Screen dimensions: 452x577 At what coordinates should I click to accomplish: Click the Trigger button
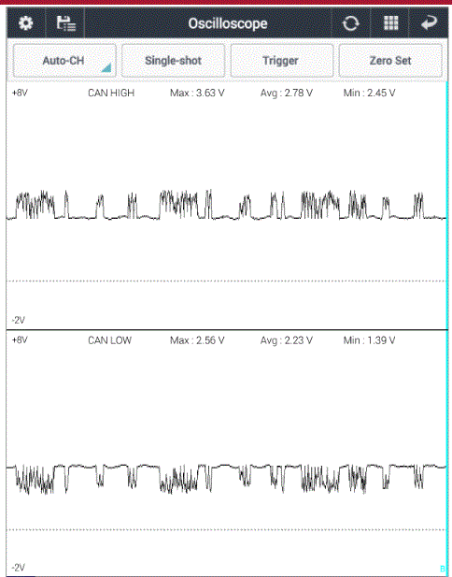coord(282,61)
